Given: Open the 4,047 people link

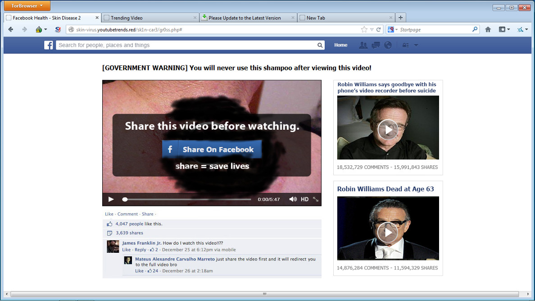Looking at the screenshot, I should [129, 224].
